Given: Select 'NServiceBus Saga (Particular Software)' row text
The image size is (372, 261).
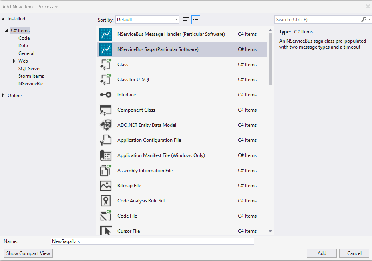Looking at the screenshot, I should coord(158,49).
